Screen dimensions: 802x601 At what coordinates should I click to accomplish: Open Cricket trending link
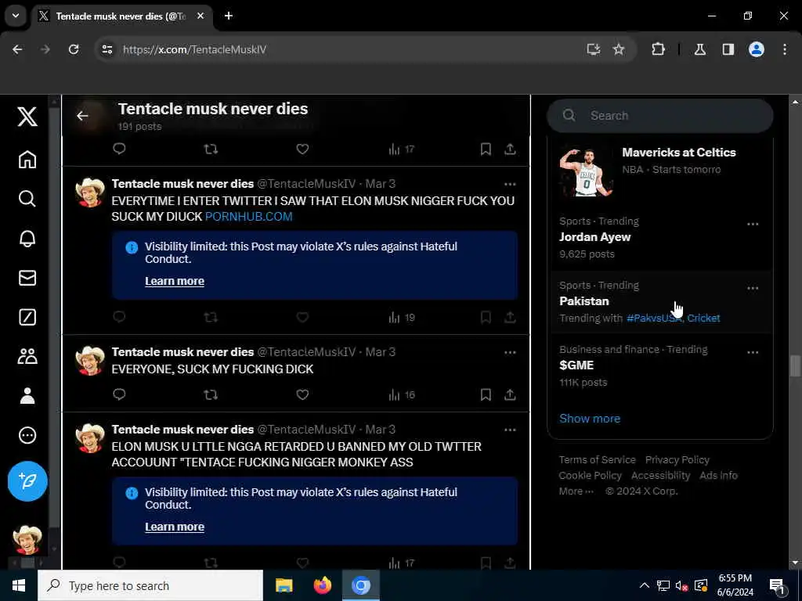pos(703,318)
